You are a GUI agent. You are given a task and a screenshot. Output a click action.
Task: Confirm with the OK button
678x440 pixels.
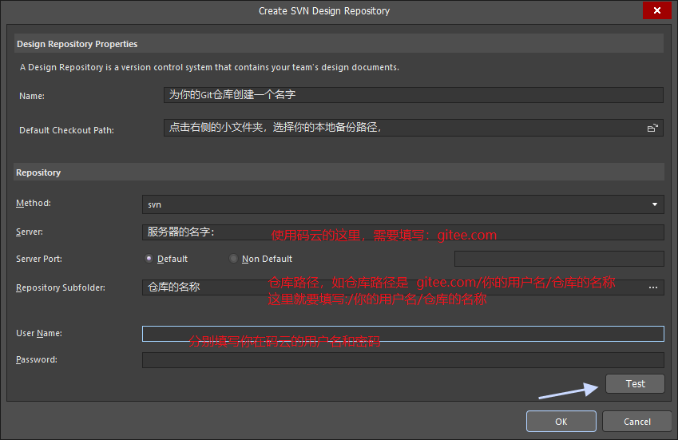click(561, 422)
